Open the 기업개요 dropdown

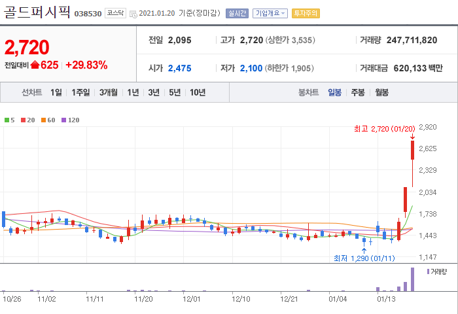click(270, 14)
